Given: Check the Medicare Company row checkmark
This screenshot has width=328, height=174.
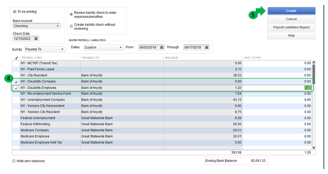Looking at the screenshot, I should coord(16,130).
